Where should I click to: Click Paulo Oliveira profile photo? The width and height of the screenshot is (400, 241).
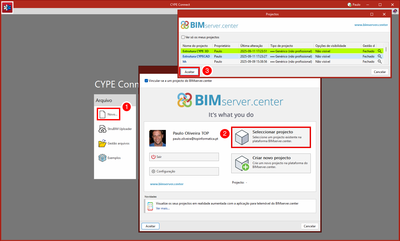pyautogui.click(x=158, y=138)
